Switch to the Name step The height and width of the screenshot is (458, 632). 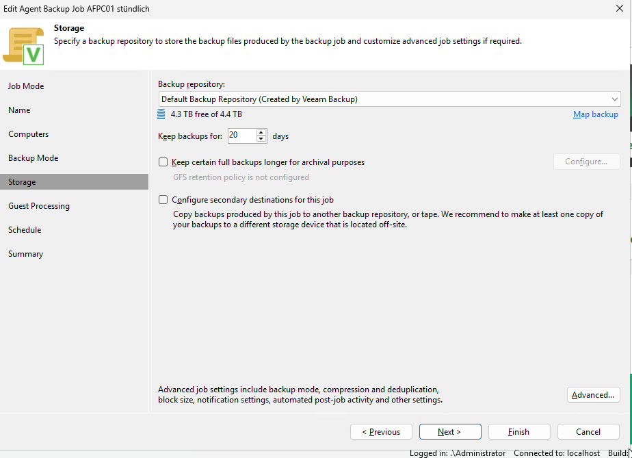pos(19,110)
